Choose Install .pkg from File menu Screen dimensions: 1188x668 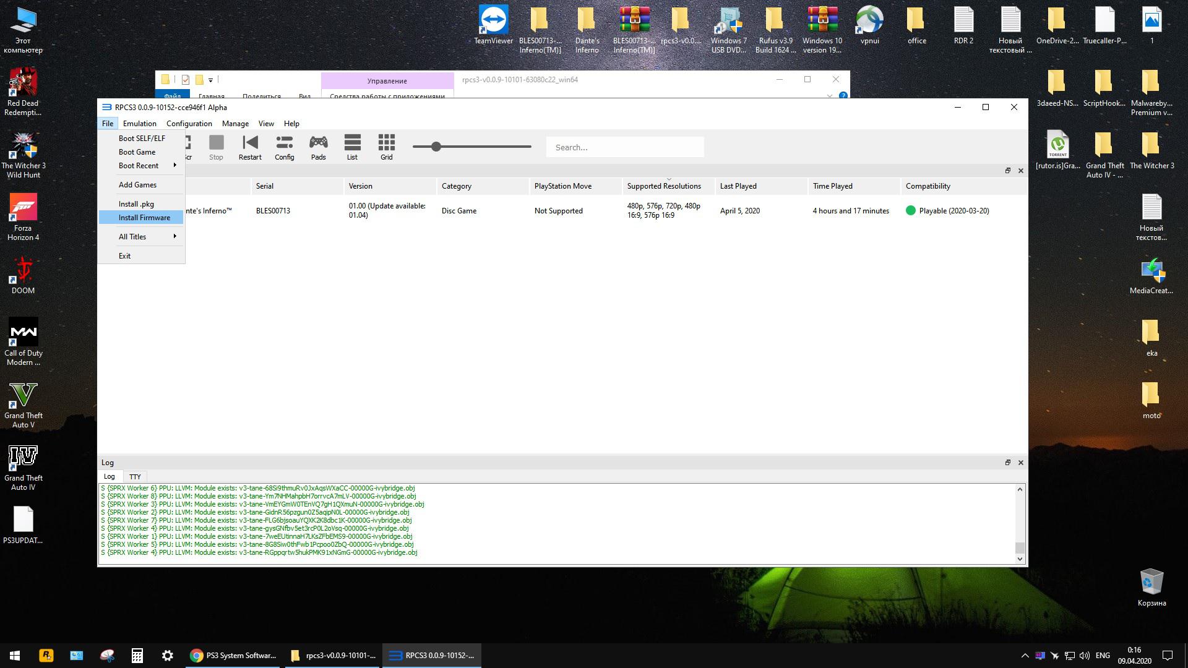coord(136,204)
